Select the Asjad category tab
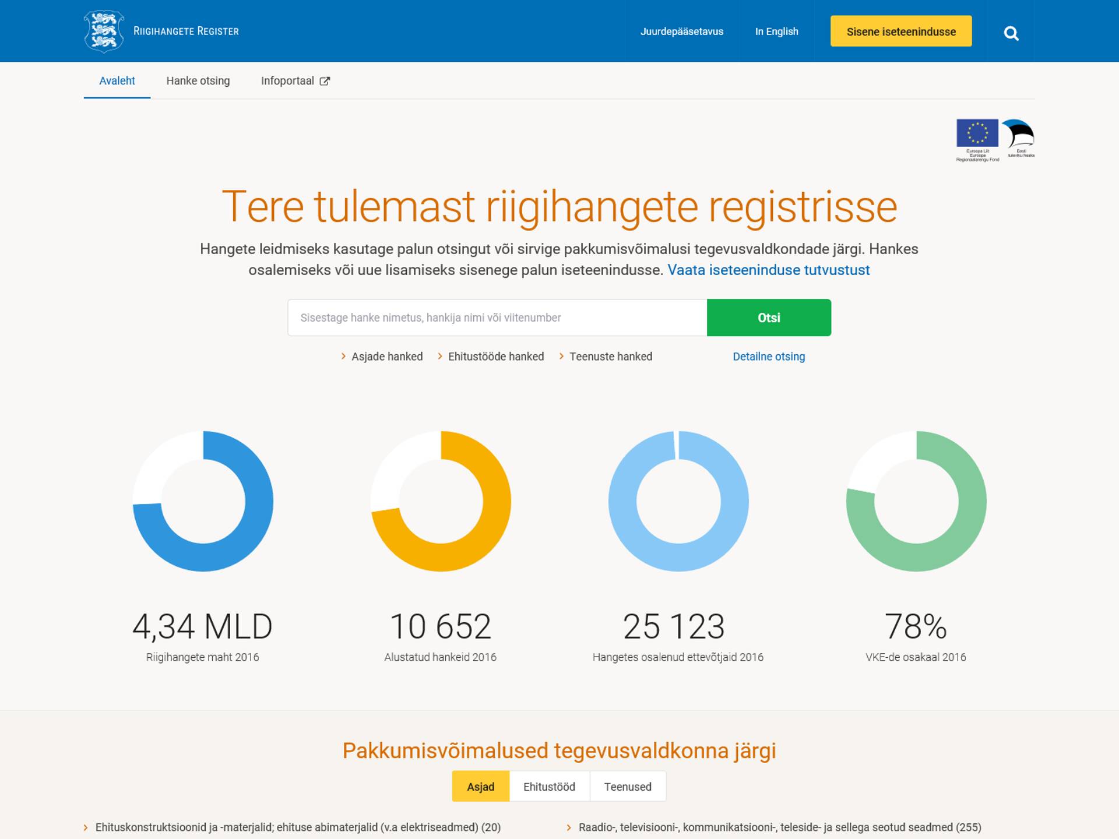Viewport: 1119px width, 839px height. tap(480, 787)
